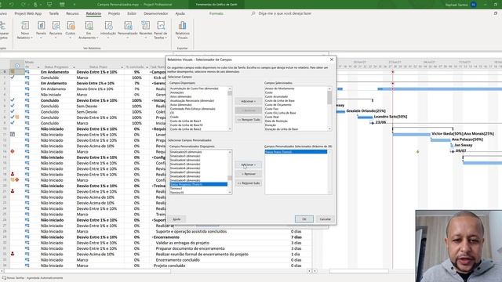Screen dimensions: 502x282
Task: Click the auto-scheduled task mode icon in row 34
Action: 27,266
